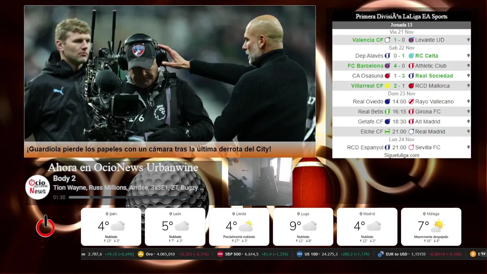
Task: Open the Jaén weather card
Action: click(x=111, y=227)
